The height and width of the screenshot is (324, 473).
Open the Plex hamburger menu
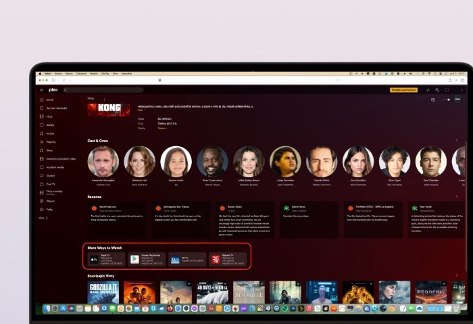(41, 90)
